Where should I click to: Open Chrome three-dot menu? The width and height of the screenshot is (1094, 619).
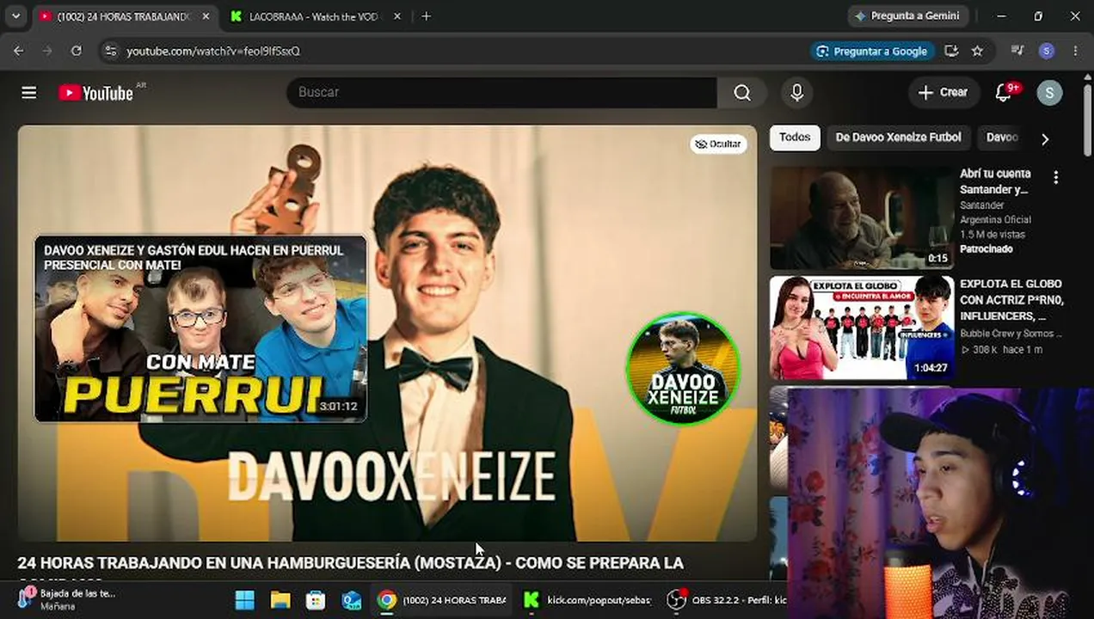click(x=1075, y=51)
